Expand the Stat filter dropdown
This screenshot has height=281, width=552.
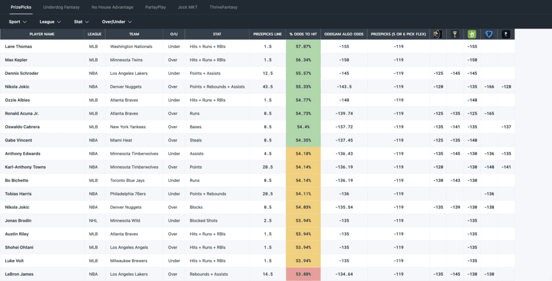coord(81,22)
